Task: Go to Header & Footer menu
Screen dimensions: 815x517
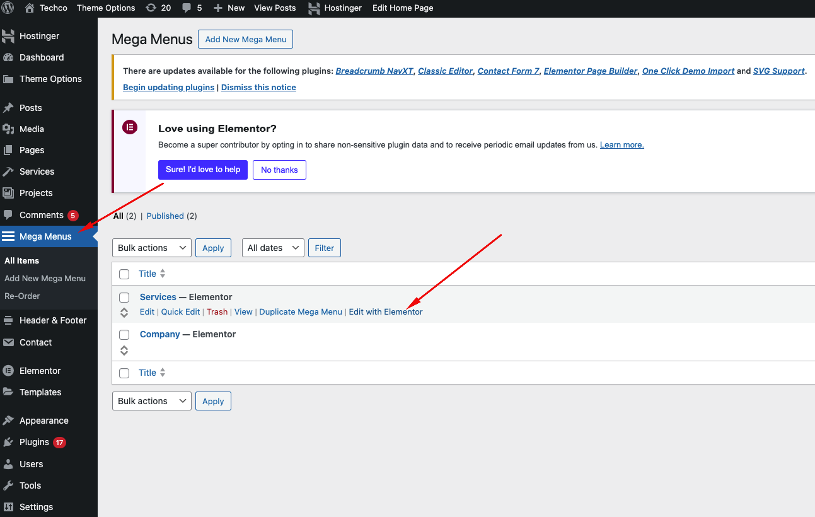Action: coord(53,320)
